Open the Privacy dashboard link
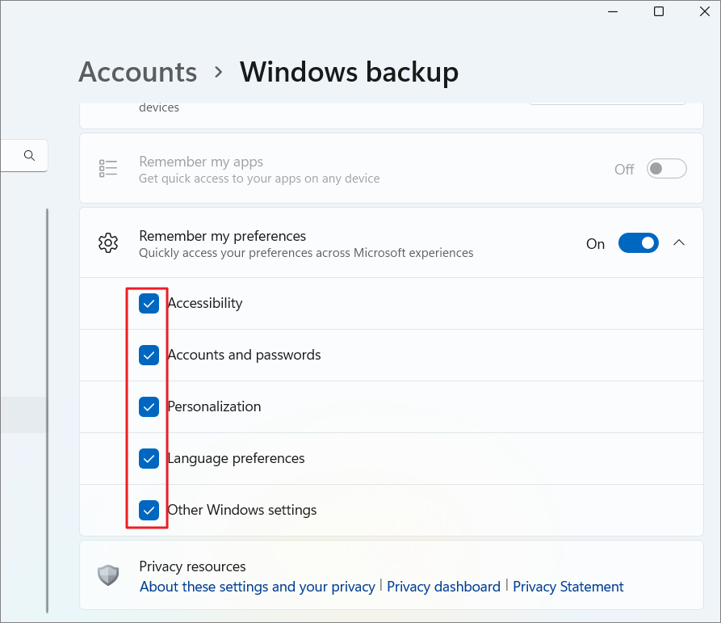This screenshot has height=623, width=721. [x=443, y=586]
